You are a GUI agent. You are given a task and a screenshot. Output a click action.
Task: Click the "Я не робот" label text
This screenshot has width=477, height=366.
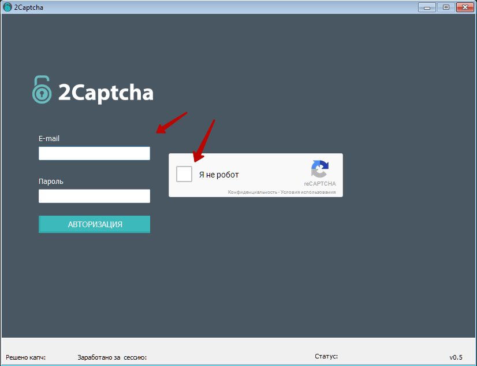(x=219, y=175)
